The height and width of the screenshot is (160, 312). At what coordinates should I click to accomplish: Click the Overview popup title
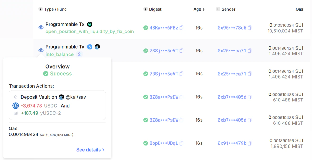point(57,66)
